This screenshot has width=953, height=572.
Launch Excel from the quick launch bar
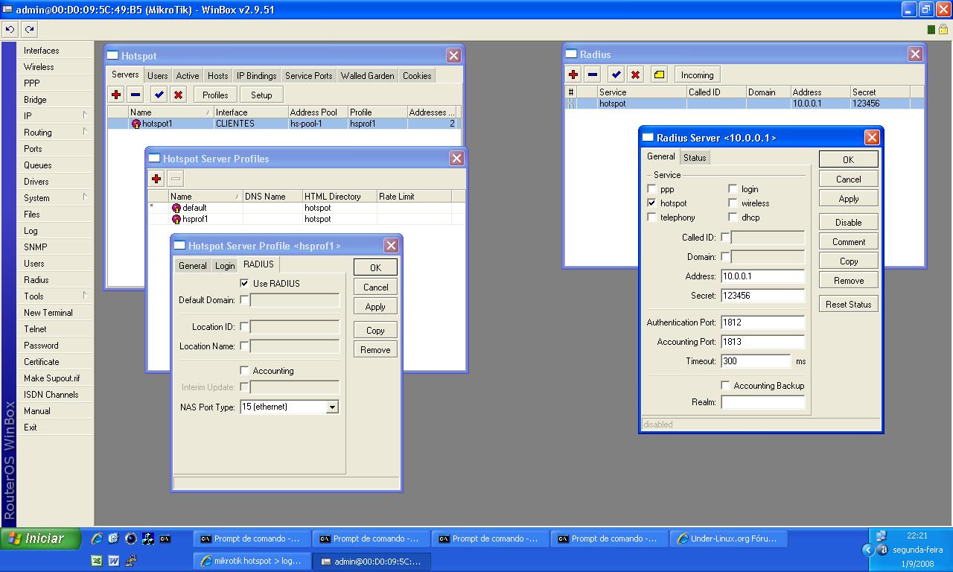click(97, 561)
